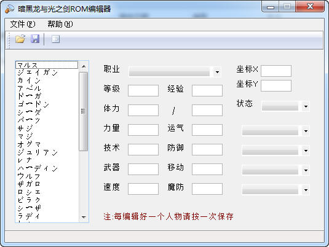Select カイン in the character list

(x=47, y=80)
